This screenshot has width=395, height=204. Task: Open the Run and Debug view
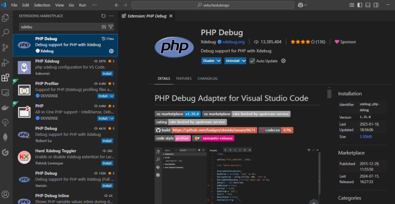coord(5,62)
